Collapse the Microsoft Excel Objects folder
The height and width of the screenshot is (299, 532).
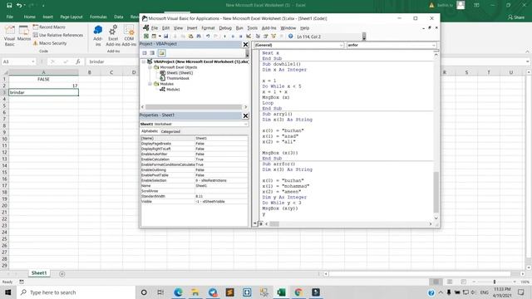[150, 67]
